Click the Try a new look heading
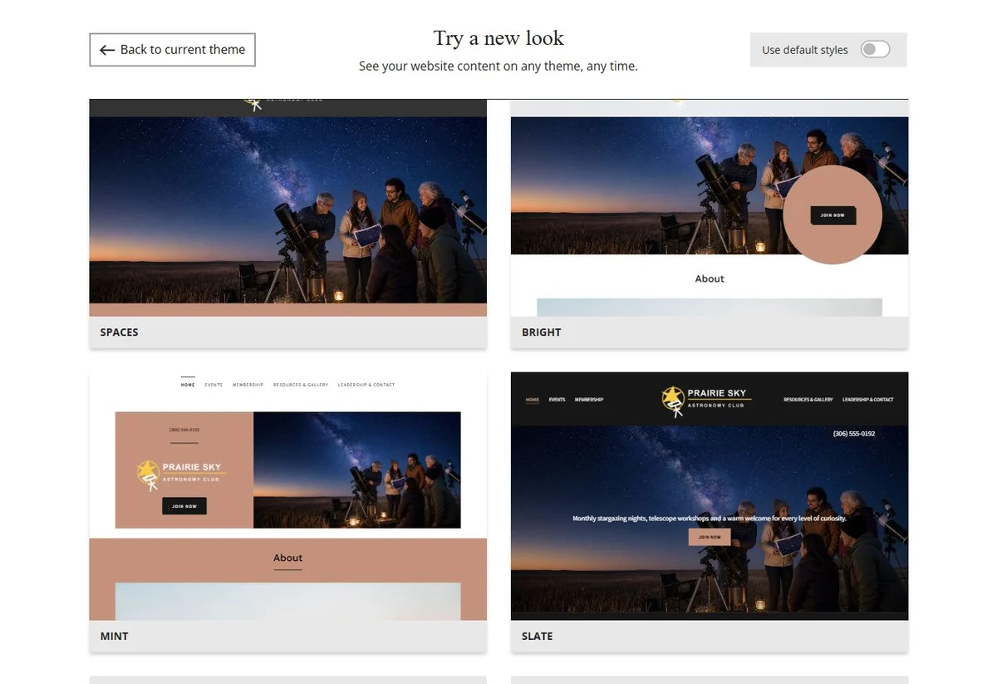 [x=498, y=38]
